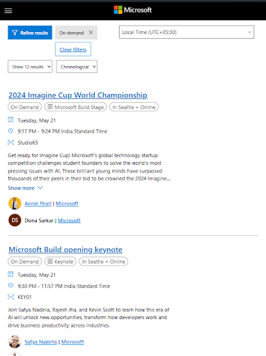This screenshot has width=266, height=356.
Task: Click session code icon beside KEY01
Action: 10,297
